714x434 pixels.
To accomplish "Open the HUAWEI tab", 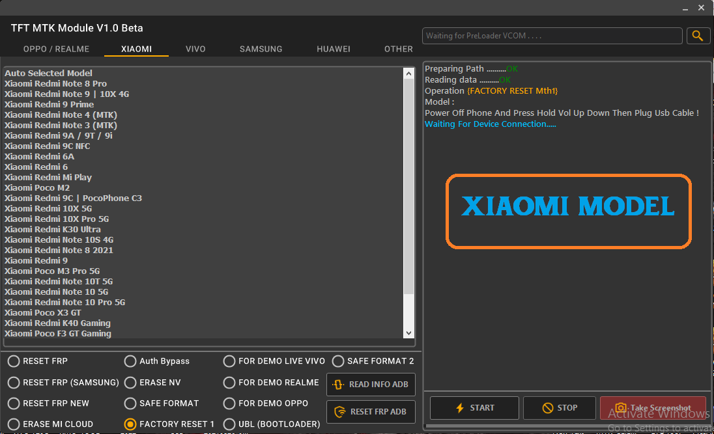I will (334, 49).
